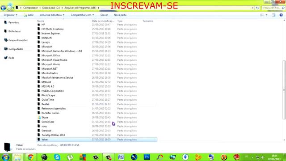This screenshot has height=161, width=286.
Task: Open Compartilhar com menu
Action: click(x=82, y=15)
